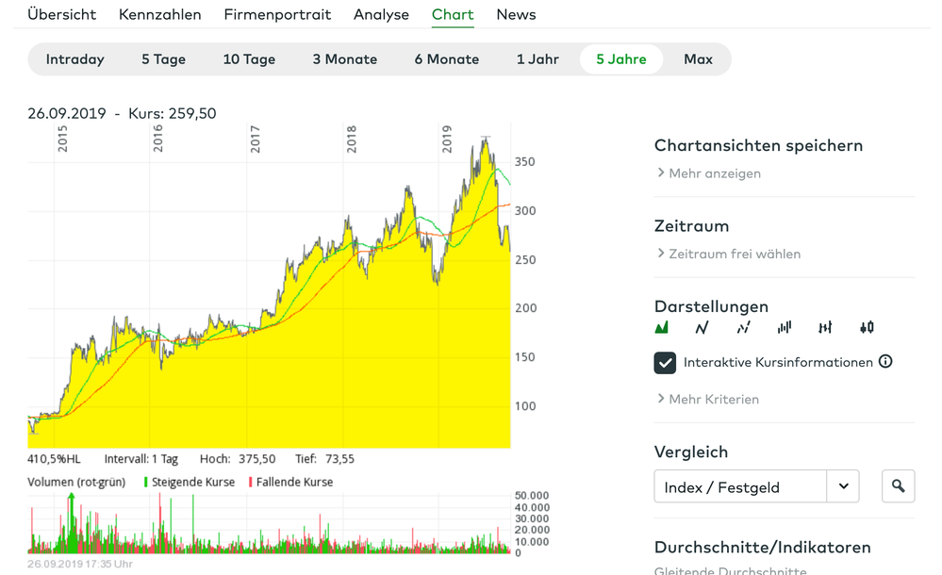Image resolution: width=942 pixels, height=575 pixels.
Task: Switch to the OHLC bar chart style
Action: [826, 327]
